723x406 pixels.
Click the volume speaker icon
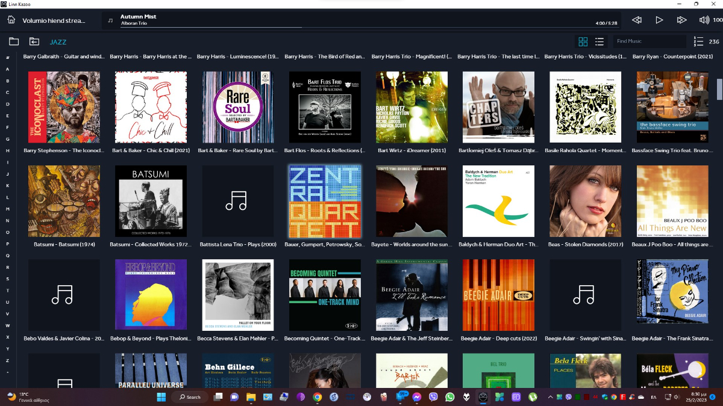click(x=704, y=20)
